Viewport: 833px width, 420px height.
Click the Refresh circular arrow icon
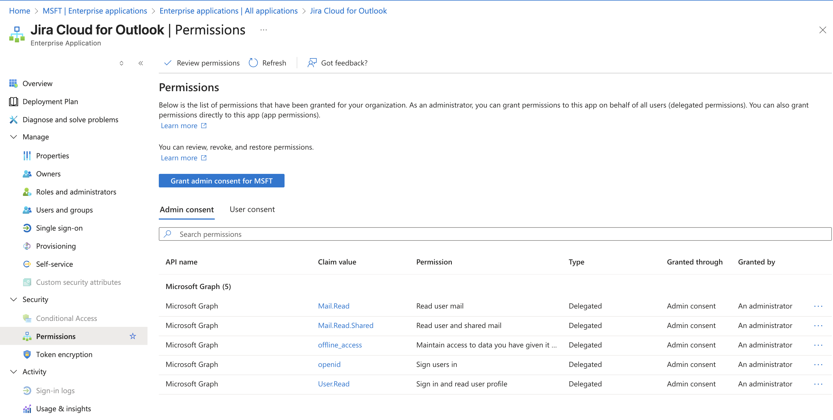click(x=253, y=63)
